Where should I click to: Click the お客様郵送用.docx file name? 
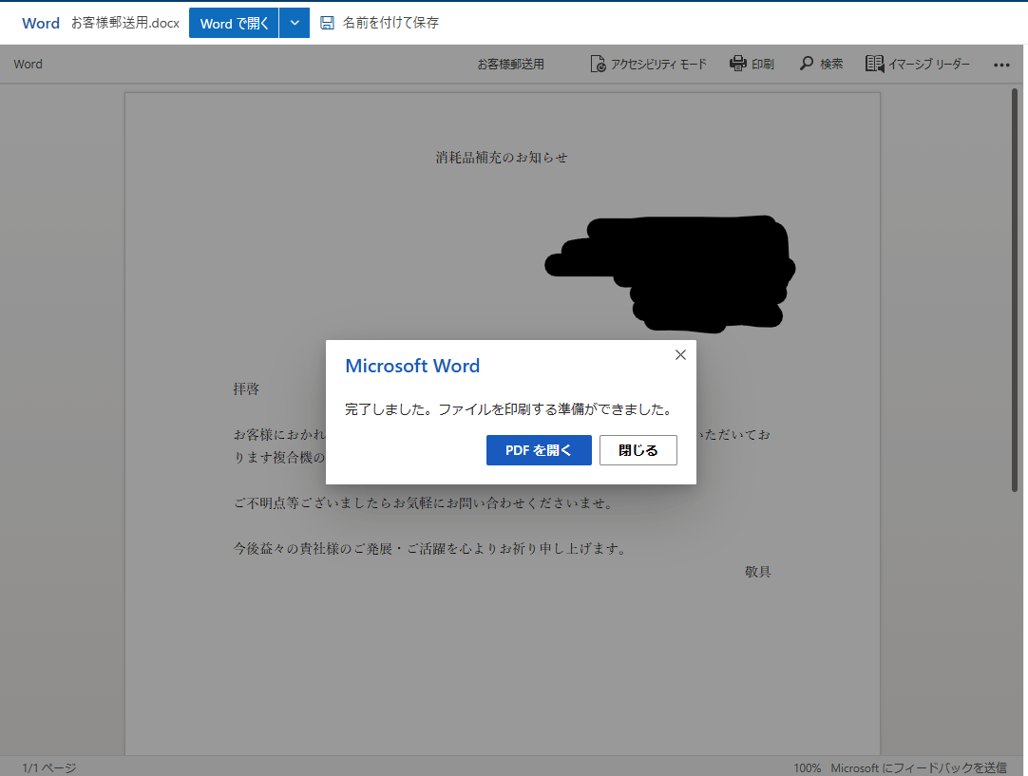[x=125, y=23]
